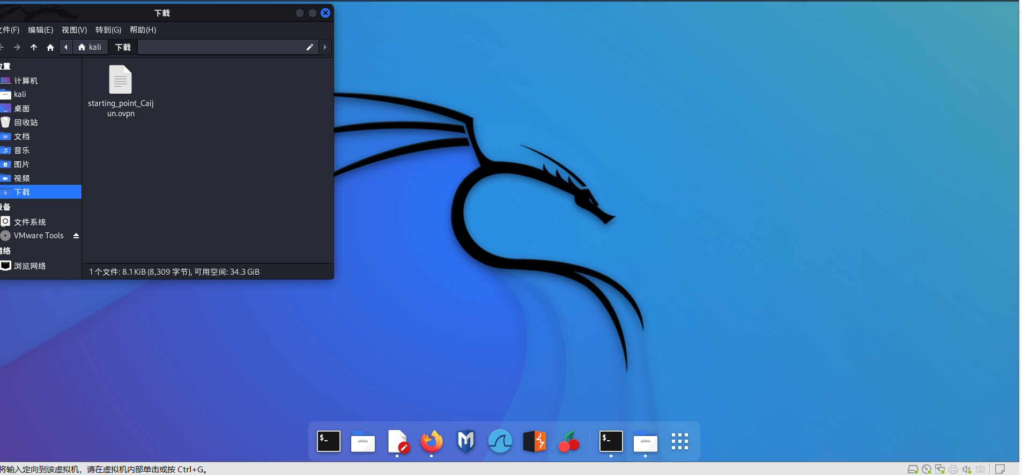Toggle path edit with the pencil icon
This screenshot has height=475, width=1022.
click(x=310, y=47)
